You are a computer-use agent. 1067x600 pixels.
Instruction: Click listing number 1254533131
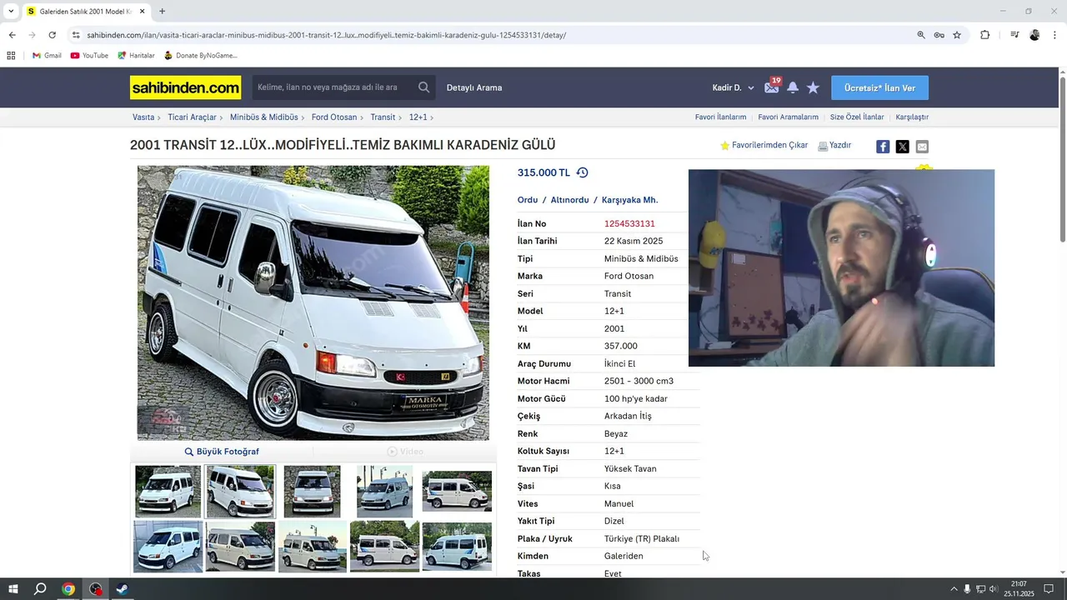pos(629,224)
